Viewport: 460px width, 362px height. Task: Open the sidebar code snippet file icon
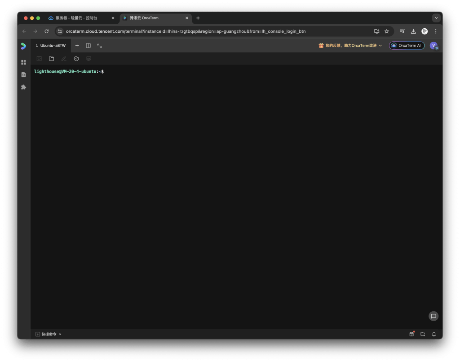coord(24,74)
